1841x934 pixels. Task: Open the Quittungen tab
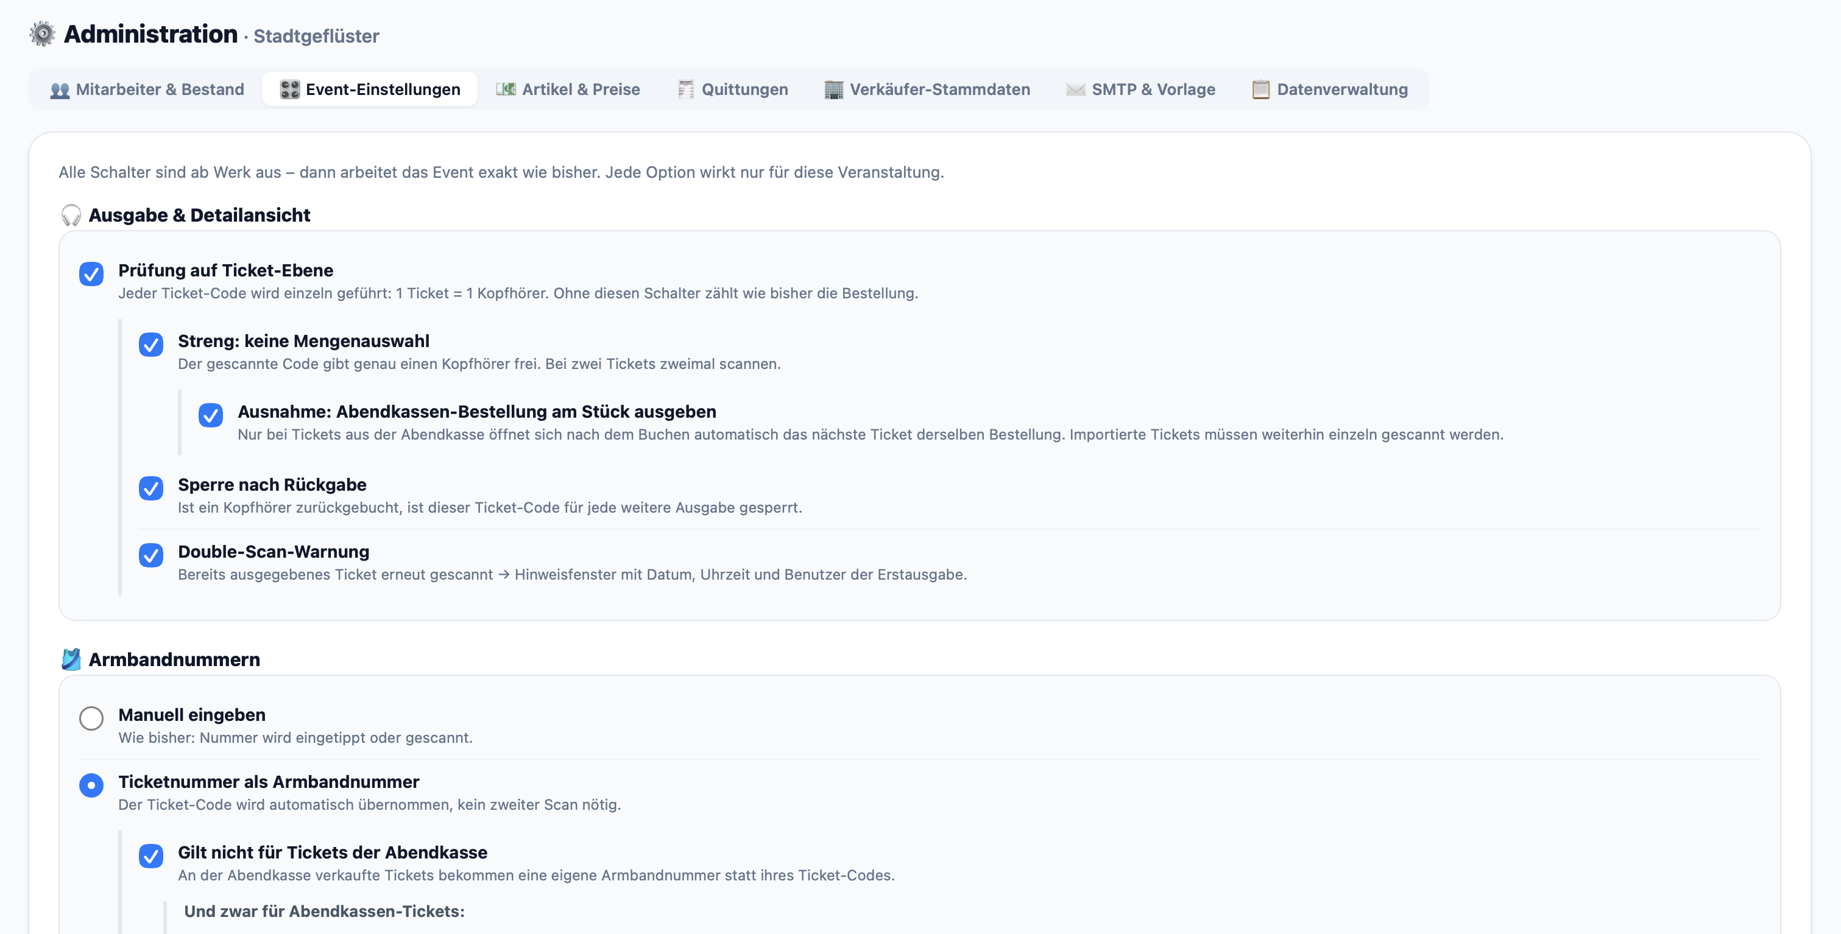tap(732, 90)
